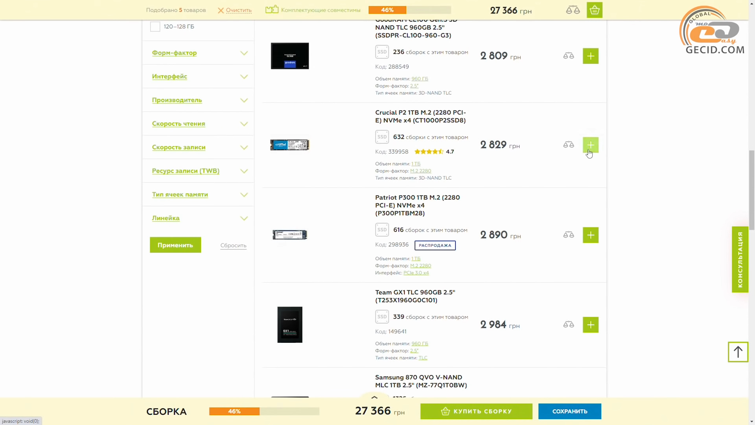The width and height of the screenshot is (755, 425).
Task: Collapse the bottom build panel chevron
Action: 374,397
